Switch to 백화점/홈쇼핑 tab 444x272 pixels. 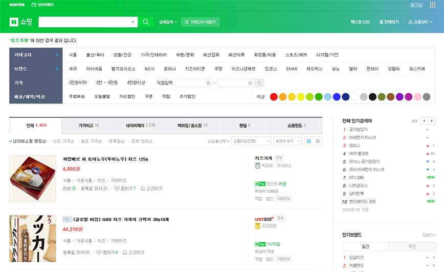pyautogui.click(x=192, y=125)
